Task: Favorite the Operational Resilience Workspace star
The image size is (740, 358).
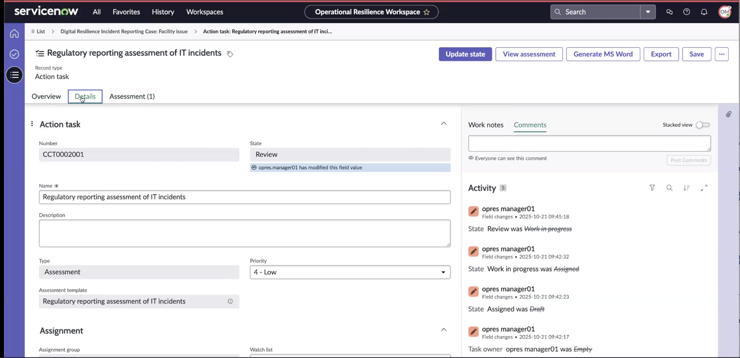Action: tap(427, 12)
